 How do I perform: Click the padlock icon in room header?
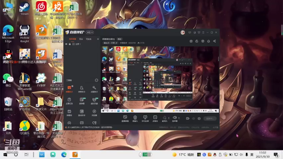(x=197, y=41)
